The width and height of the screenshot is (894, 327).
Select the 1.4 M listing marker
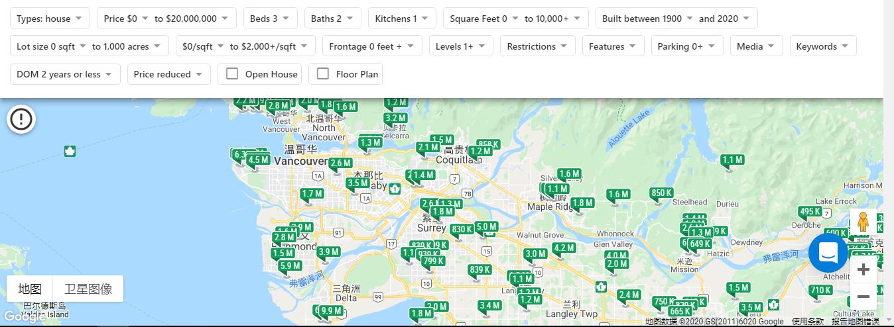(422, 175)
